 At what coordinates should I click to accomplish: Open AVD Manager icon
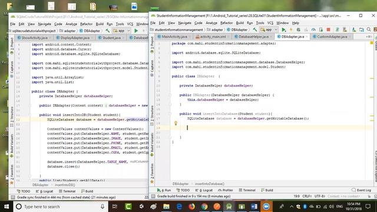pos(345,29)
